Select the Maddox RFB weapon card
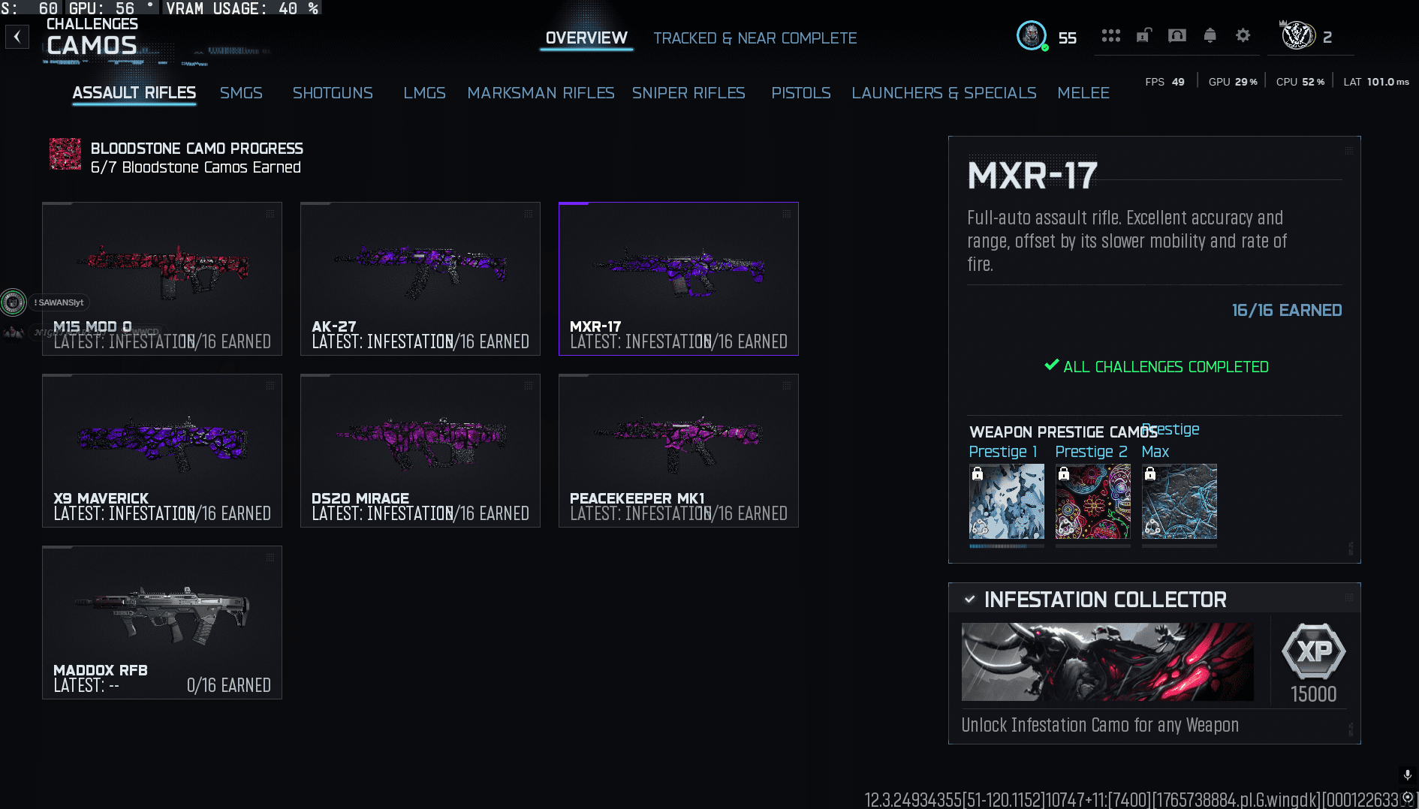Viewport: 1419px width, 809px height. click(162, 623)
